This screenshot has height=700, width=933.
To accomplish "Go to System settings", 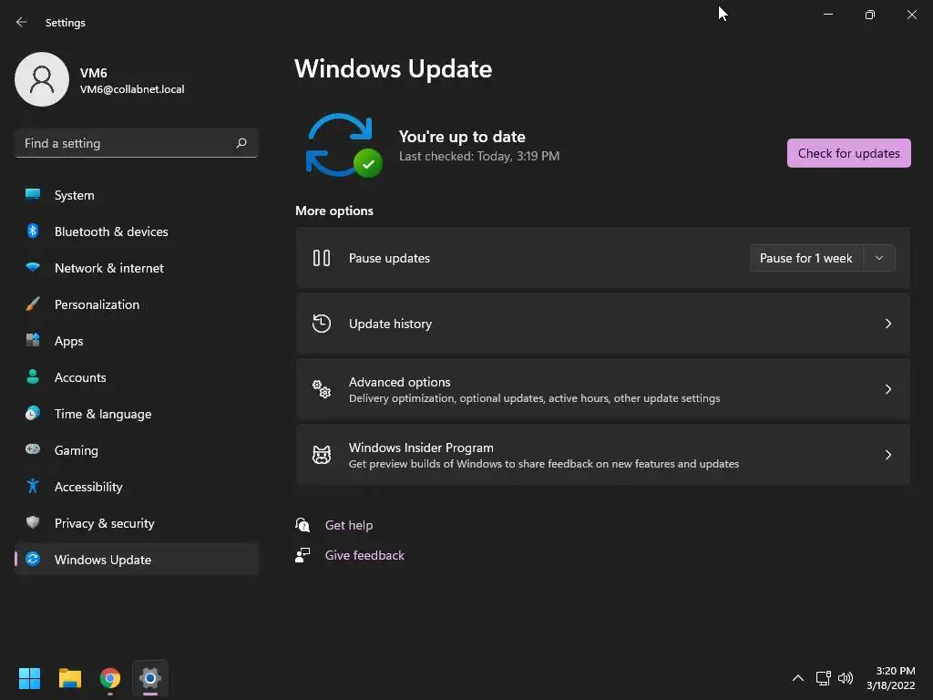I will coord(137,195).
